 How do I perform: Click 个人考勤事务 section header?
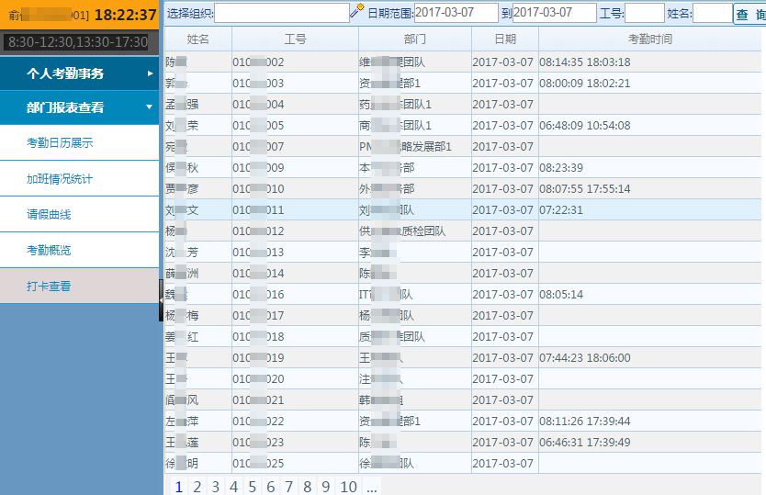[79, 73]
